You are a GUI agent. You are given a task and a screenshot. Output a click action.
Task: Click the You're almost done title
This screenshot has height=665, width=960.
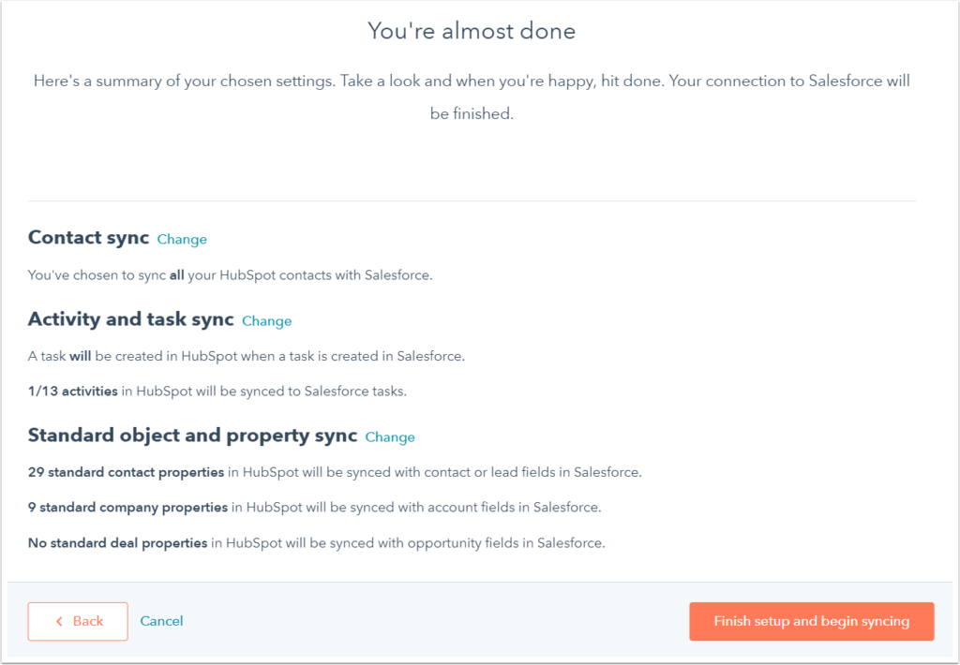[x=472, y=30]
